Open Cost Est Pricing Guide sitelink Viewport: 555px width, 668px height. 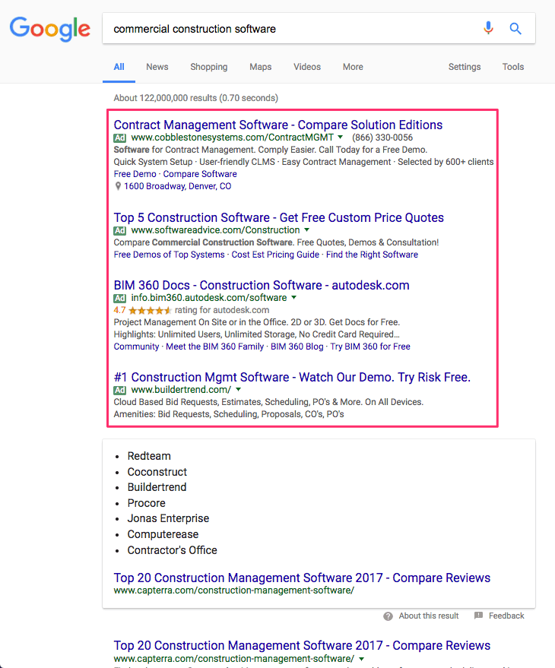(x=275, y=255)
